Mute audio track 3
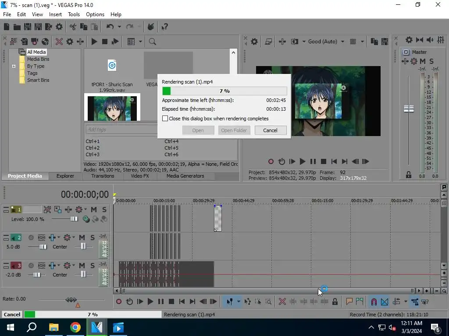Screen dimensions: 449x336 click(82, 266)
